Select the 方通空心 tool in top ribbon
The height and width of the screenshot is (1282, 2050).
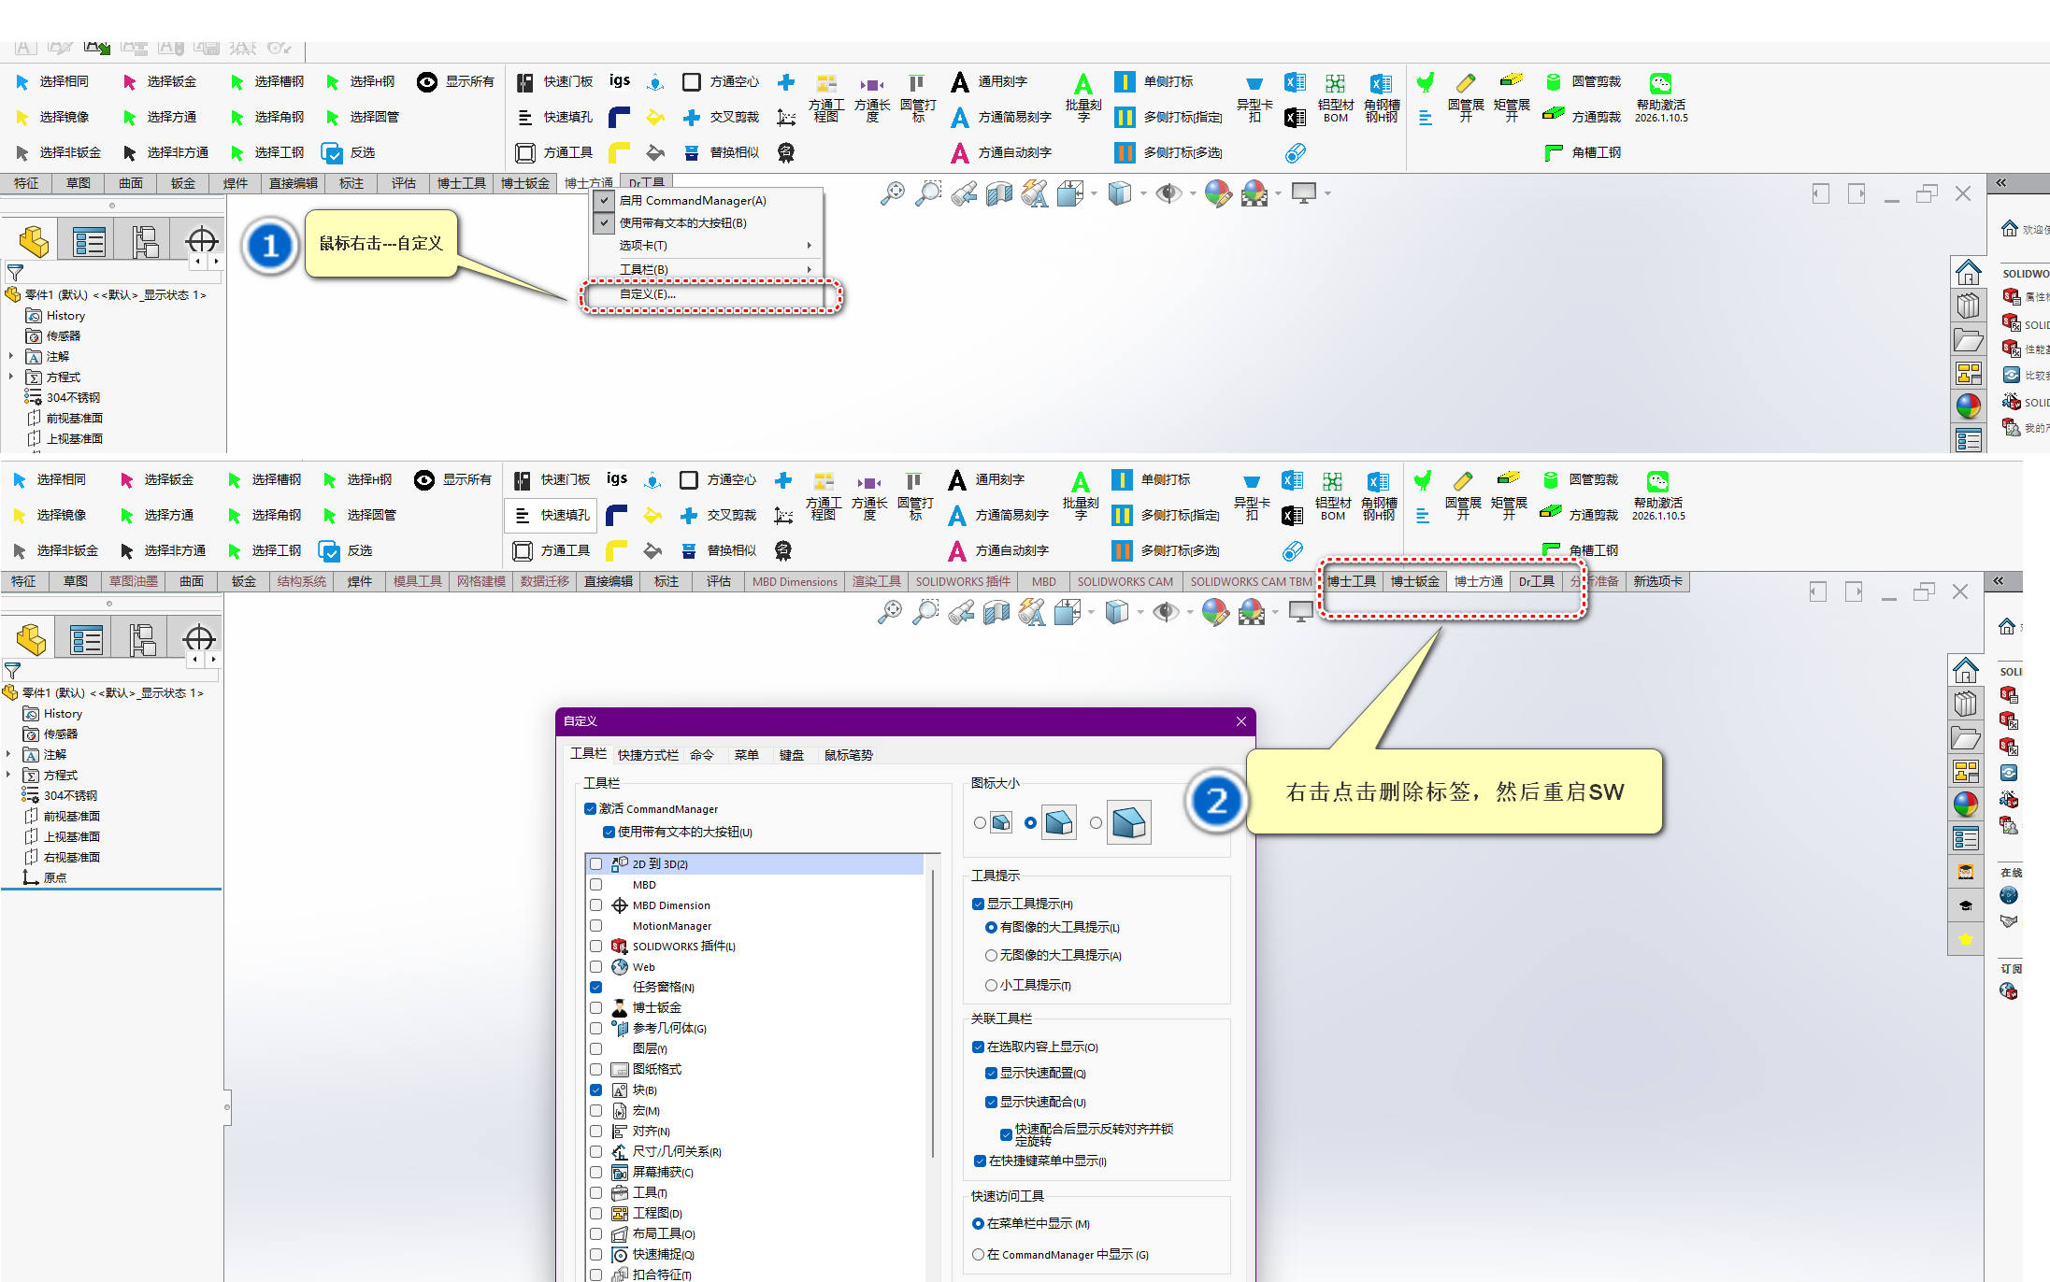tap(692, 82)
